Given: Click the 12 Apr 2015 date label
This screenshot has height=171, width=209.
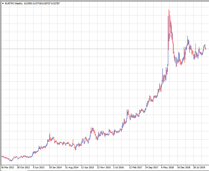Looking at the screenshot, I should 87,167.
